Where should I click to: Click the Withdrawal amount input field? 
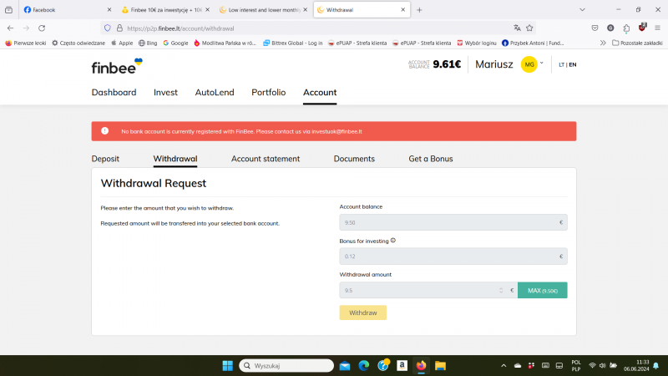coord(417,290)
